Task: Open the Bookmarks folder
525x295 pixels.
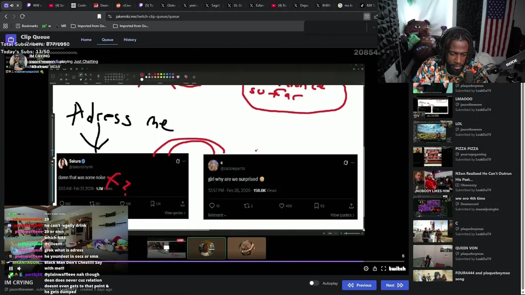Action: (27, 26)
